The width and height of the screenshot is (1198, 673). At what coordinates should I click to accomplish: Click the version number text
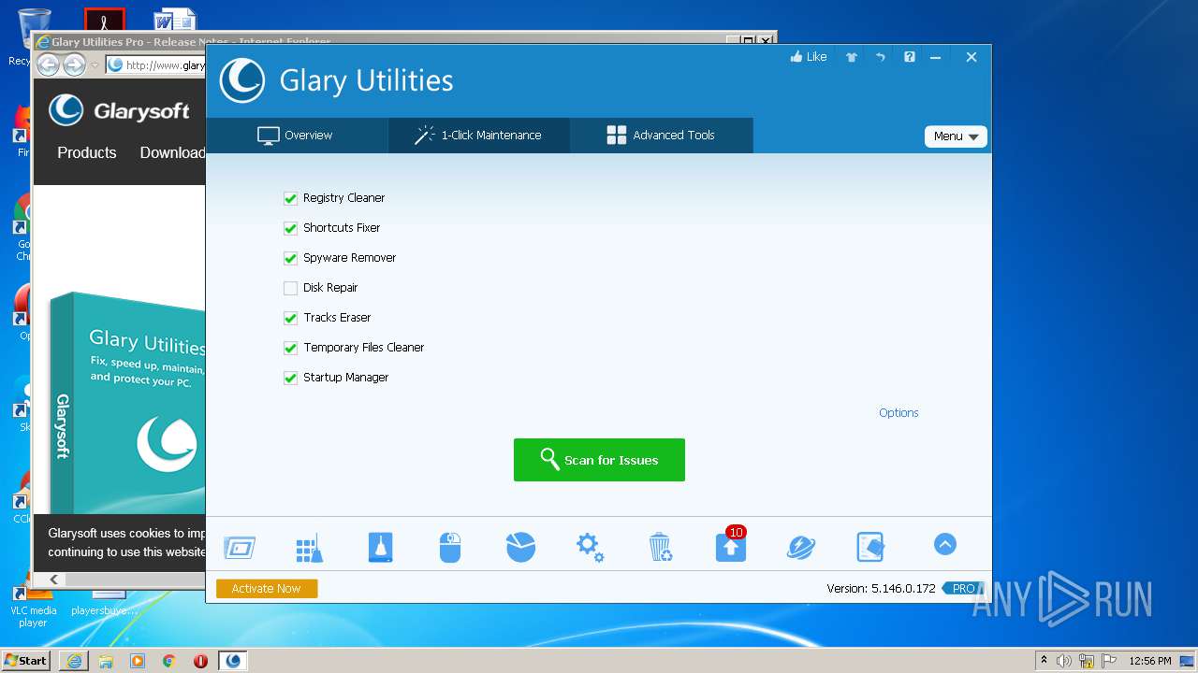pos(881,589)
